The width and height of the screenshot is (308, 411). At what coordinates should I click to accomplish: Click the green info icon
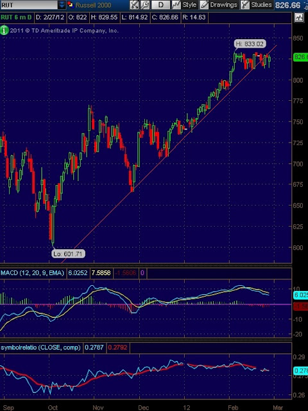[4, 30]
